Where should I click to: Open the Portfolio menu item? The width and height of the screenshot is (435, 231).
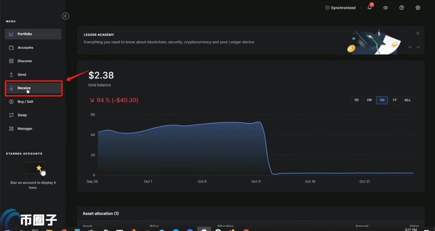point(33,34)
